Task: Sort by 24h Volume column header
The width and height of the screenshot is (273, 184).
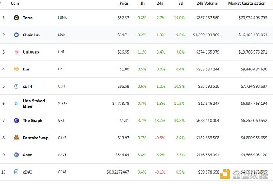Action: point(208,3)
